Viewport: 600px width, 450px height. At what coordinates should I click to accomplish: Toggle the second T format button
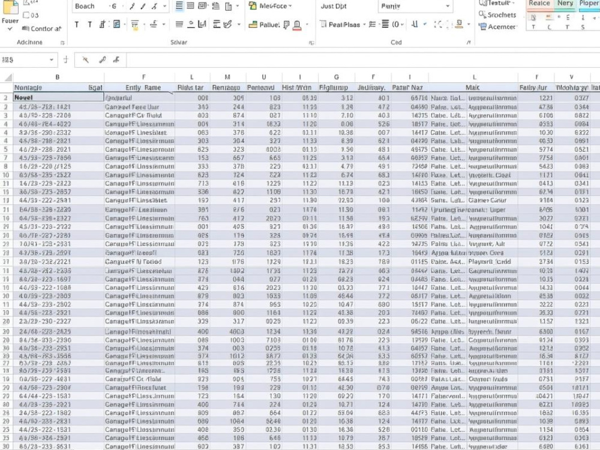point(89,25)
